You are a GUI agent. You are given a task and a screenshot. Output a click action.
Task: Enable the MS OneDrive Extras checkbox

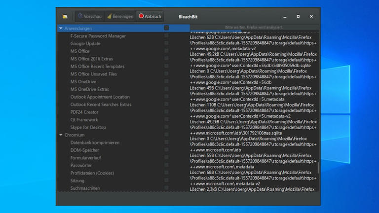pyautogui.click(x=166, y=89)
